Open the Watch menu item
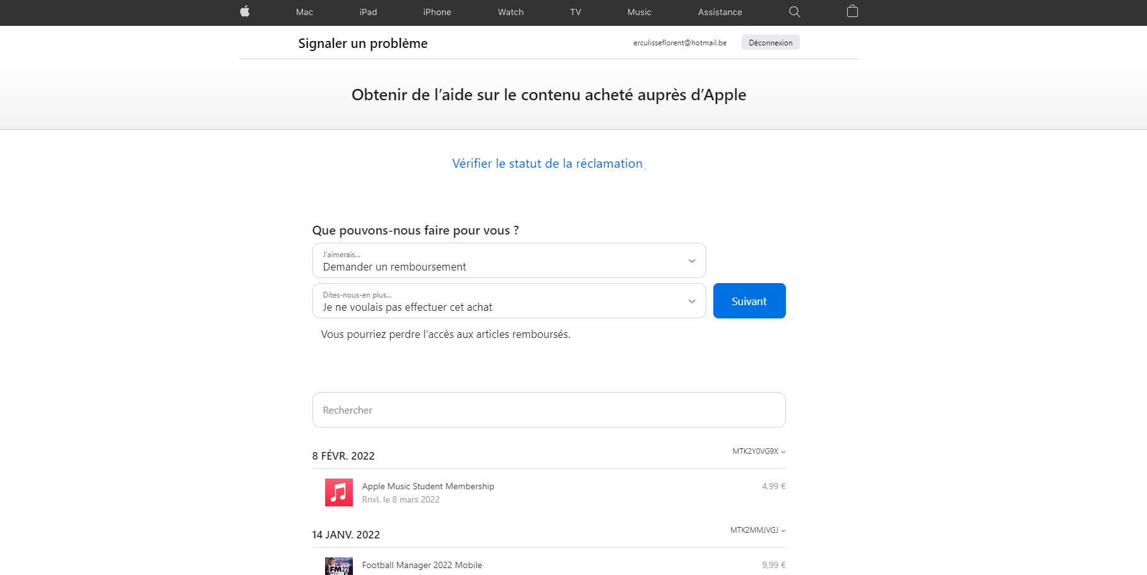 point(511,12)
